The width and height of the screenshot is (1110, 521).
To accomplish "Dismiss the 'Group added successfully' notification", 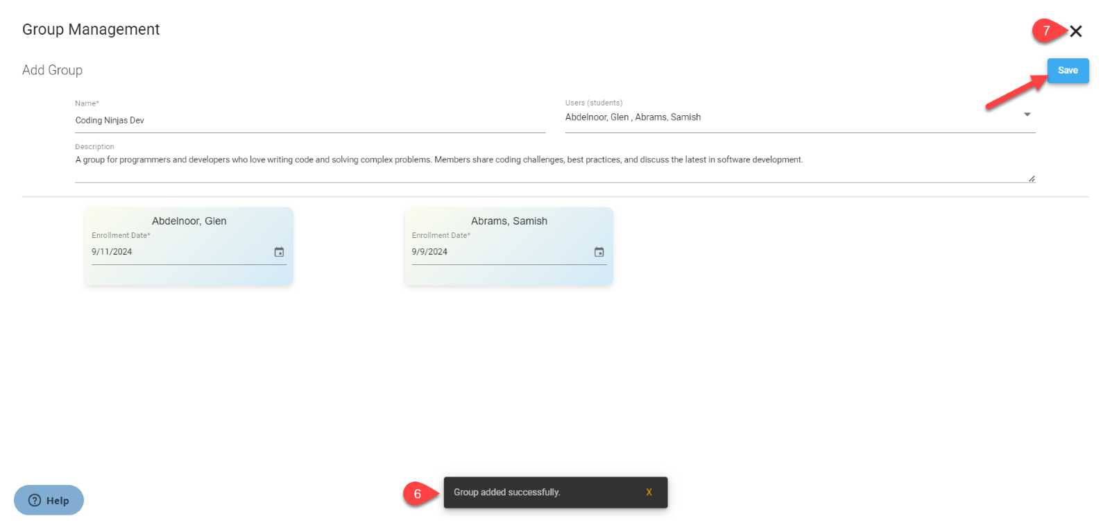I will coord(649,493).
